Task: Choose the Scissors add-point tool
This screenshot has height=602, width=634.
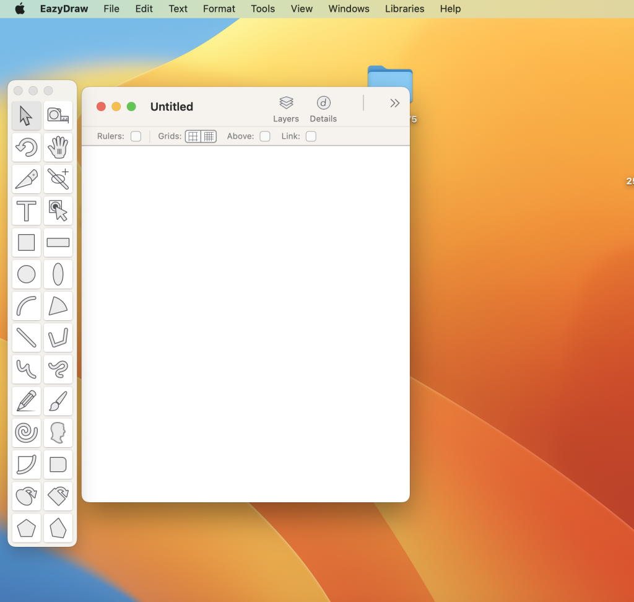Action: [58, 179]
